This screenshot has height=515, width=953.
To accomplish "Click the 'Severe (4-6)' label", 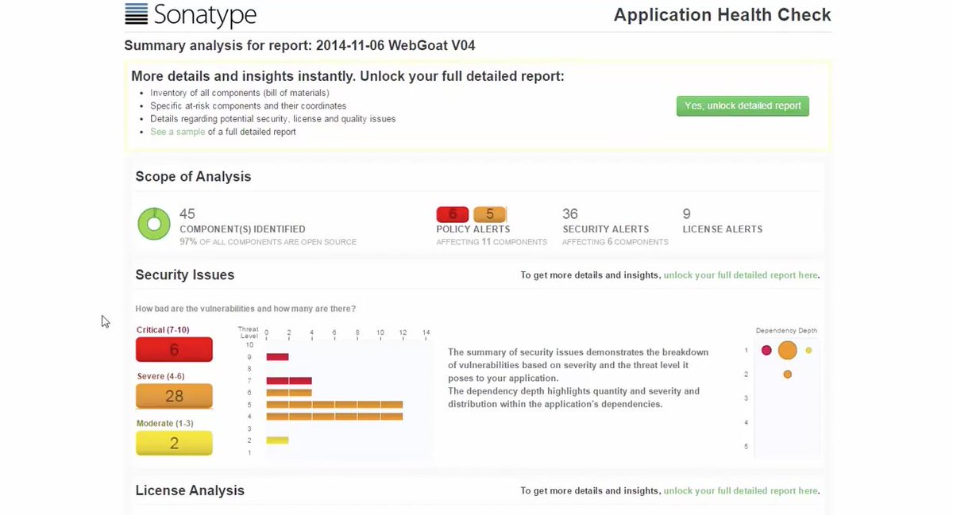I will [x=161, y=377].
